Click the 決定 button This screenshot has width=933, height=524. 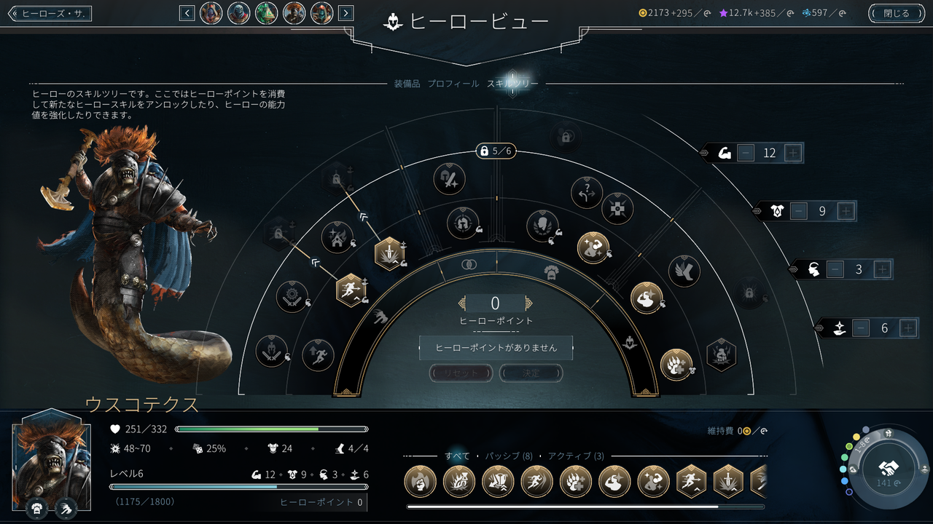[531, 373]
